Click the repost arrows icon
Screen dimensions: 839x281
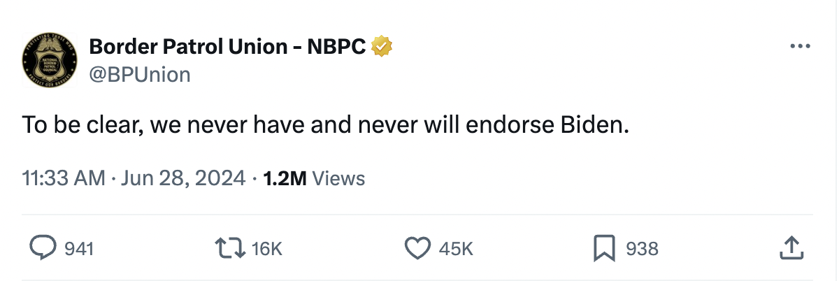pyautogui.click(x=231, y=247)
